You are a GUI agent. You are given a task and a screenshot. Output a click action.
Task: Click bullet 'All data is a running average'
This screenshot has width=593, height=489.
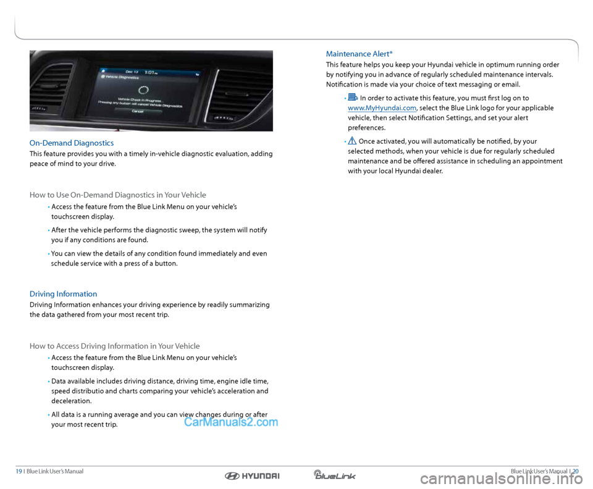click(159, 419)
